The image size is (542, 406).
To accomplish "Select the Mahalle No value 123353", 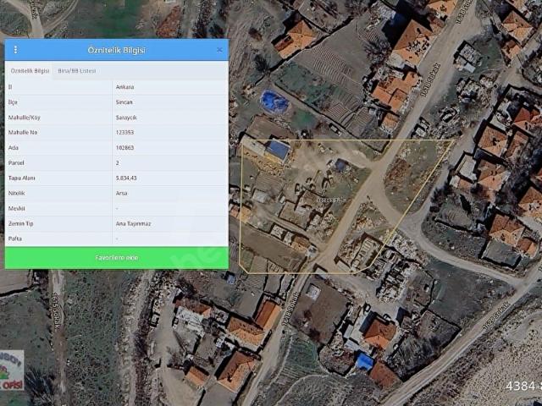I will [124, 132].
